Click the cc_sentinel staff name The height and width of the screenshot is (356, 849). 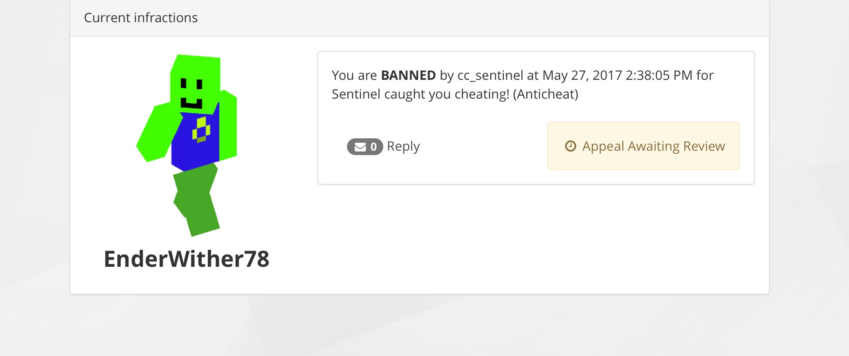click(x=490, y=76)
